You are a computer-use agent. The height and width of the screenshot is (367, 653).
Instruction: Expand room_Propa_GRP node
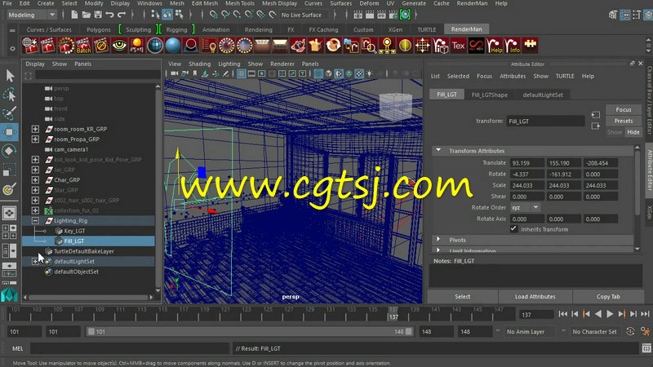pyautogui.click(x=35, y=139)
